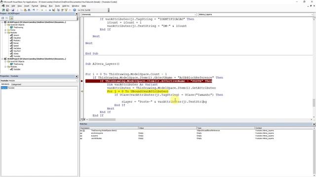Click the Project Explorer toolbar icon
Screen dimensions: 316x177
point(58,10)
